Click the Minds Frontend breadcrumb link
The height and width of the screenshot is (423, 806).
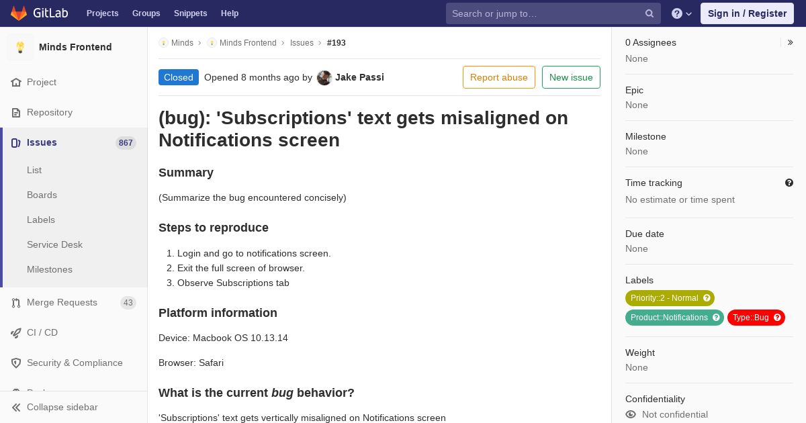pyautogui.click(x=248, y=43)
